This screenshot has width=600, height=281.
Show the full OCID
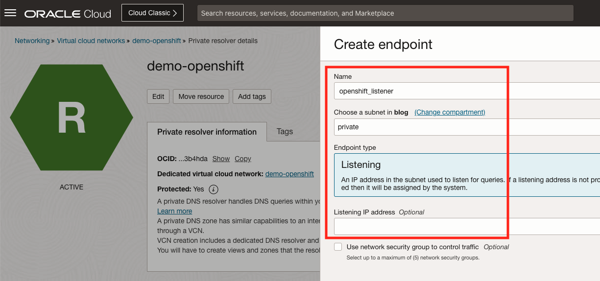click(221, 159)
